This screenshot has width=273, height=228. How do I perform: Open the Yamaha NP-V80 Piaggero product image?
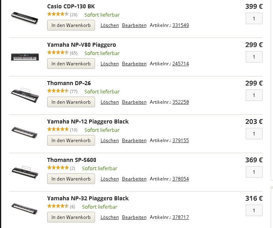[25, 57]
